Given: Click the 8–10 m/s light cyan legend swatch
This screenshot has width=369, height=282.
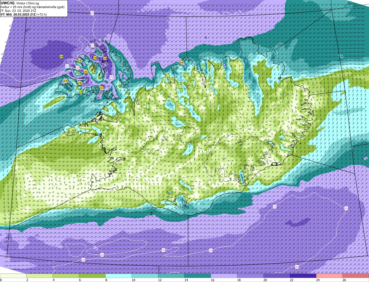Looking at the screenshot, I should click(119, 276).
